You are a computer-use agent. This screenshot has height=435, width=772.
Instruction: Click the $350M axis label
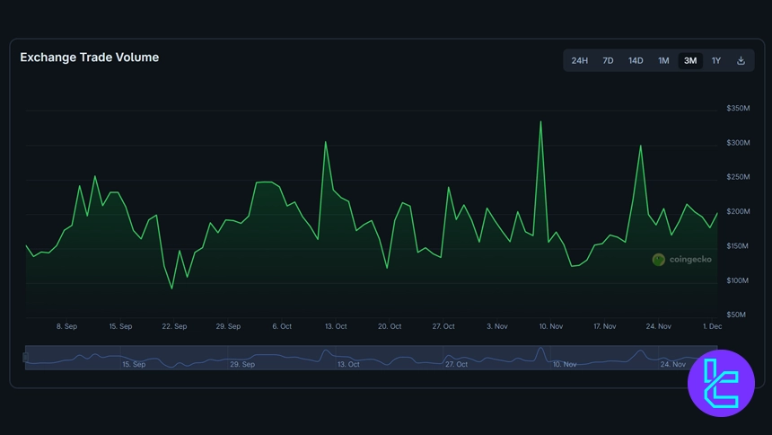738,108
